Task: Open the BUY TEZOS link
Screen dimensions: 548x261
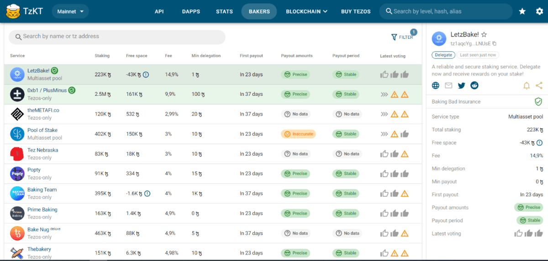Action: [x=356, y=11]
